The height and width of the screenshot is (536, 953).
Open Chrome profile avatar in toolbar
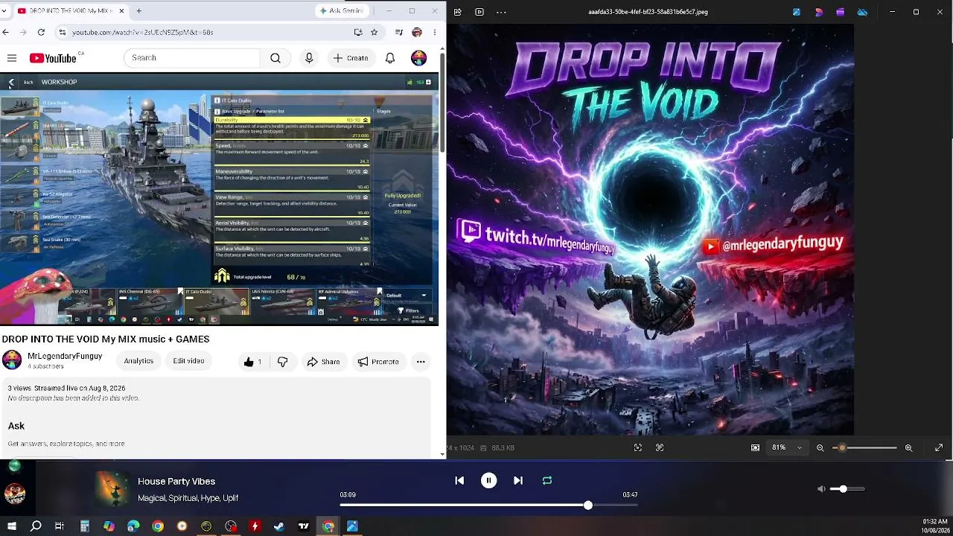pyautogui.click(x=417, y=32)
